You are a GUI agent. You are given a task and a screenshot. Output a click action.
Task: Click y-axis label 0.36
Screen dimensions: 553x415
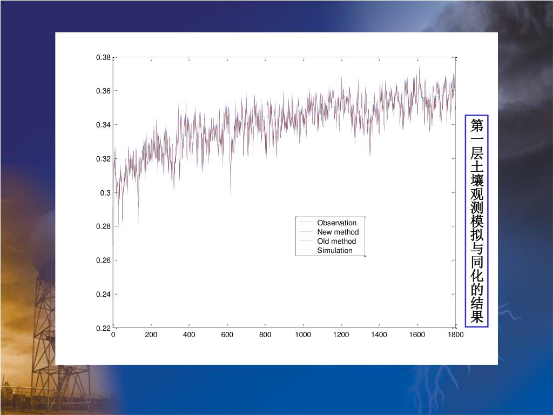(x=103, y=91)
